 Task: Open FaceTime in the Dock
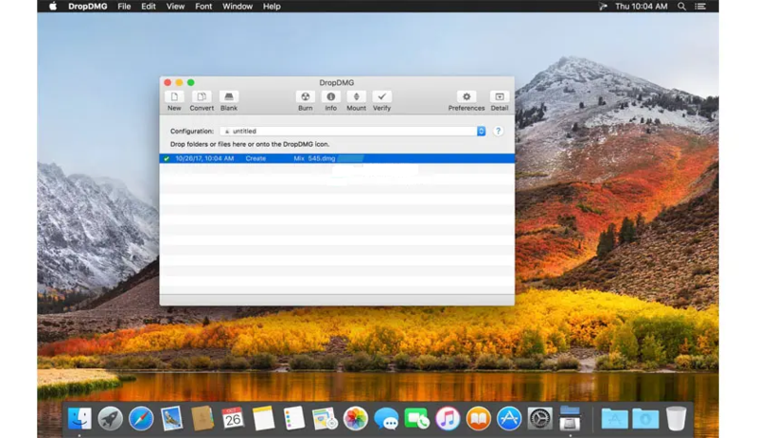click(x=416, y=418)
